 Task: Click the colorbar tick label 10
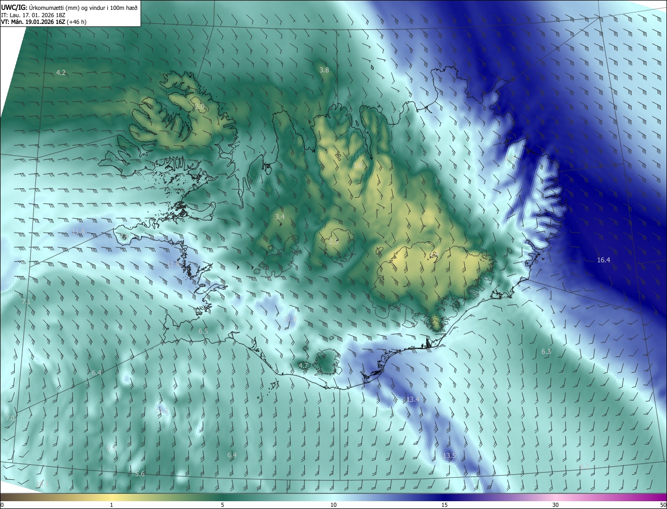pos(333,505)
